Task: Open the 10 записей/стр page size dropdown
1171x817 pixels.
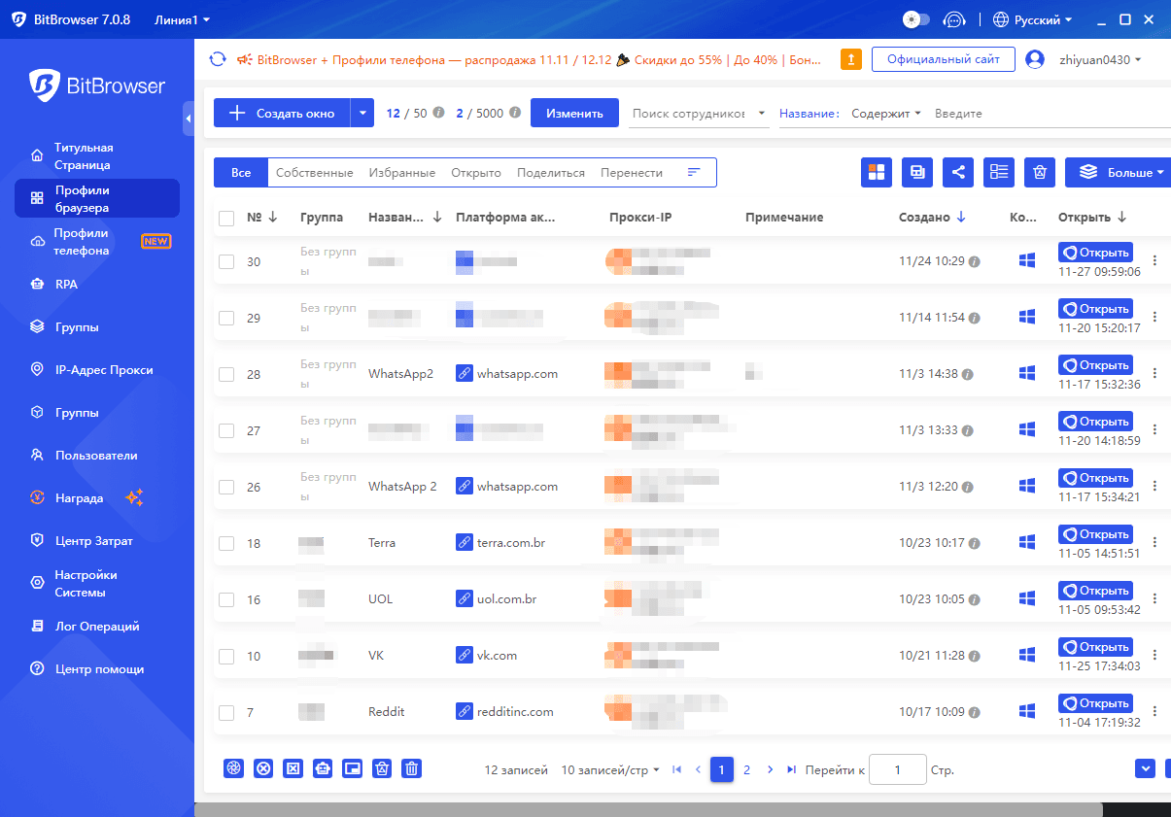Action: coord(608,769)
